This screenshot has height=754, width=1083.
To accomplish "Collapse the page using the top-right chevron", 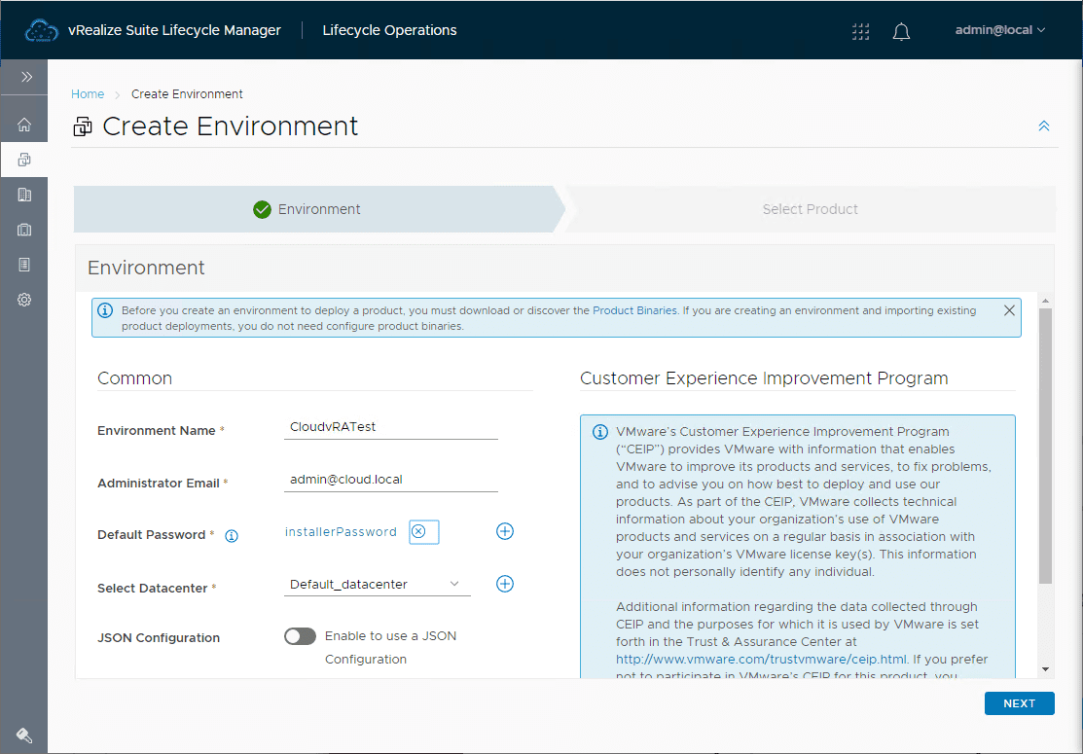I will click(1043, 126).
